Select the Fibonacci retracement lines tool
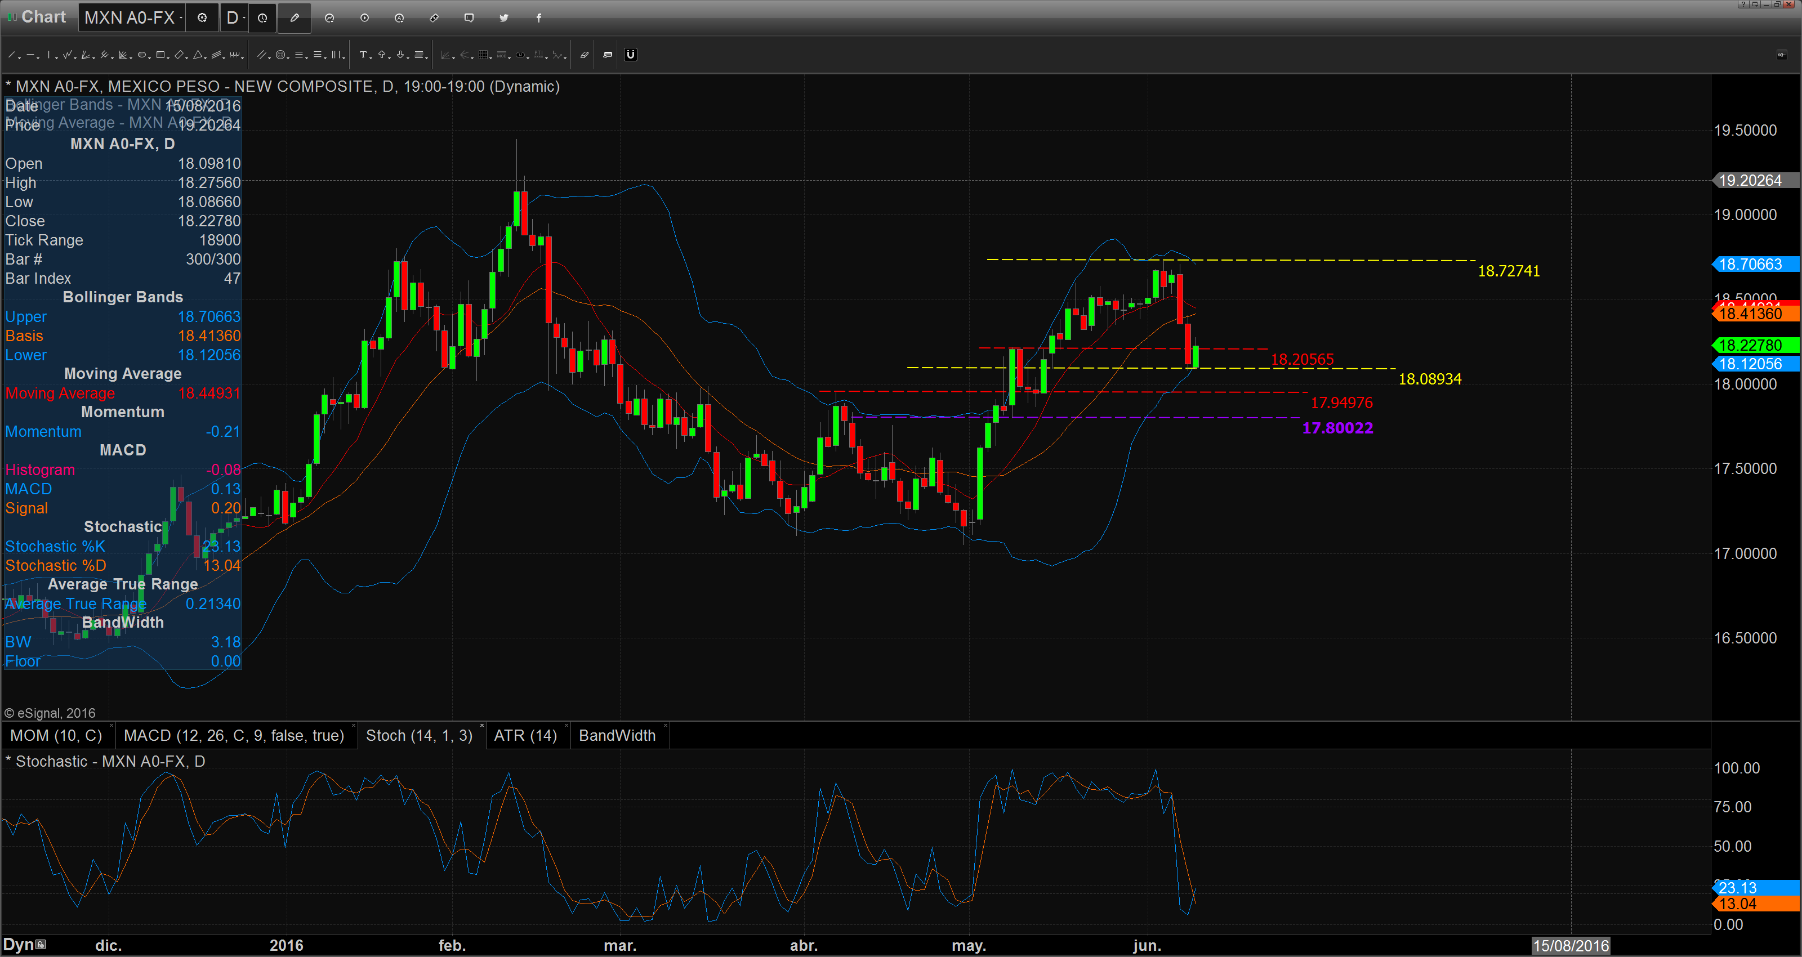 click(x=298, y=55)
